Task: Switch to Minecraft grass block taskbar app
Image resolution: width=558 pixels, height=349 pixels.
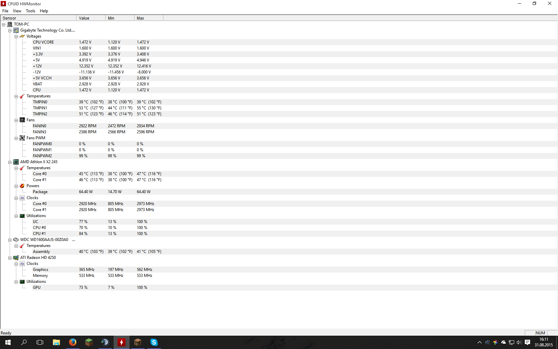Action: pos(89,342)
